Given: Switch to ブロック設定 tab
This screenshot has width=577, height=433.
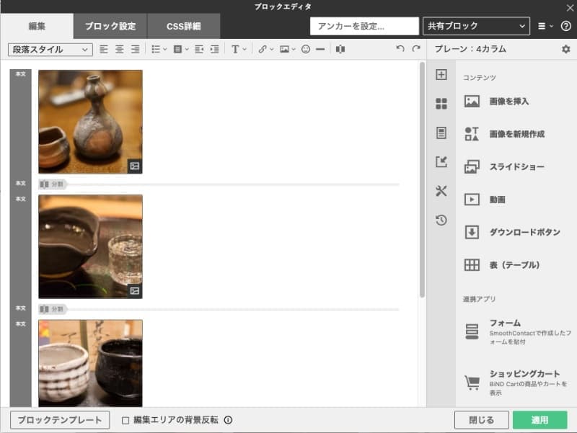Looking at the screenshot, I should click(x=110, y=26).
